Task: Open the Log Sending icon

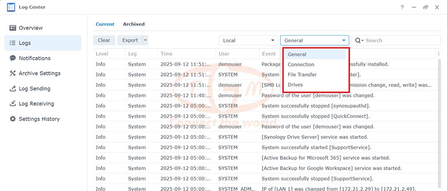Action: click(13, 89)
